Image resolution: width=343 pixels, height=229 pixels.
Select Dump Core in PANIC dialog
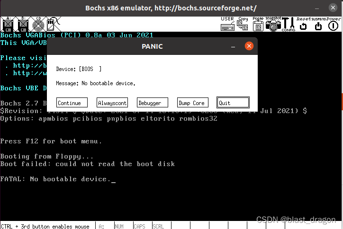[x=193, y=103]
